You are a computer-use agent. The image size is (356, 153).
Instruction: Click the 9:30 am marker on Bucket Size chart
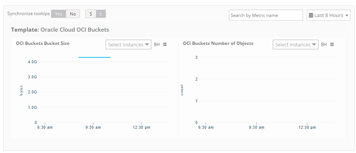tap(93, 127)
